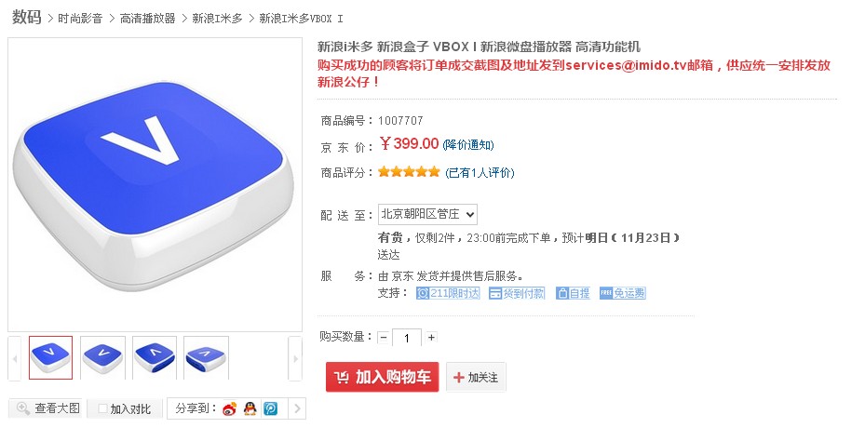Share via the blue P icon
The image size is (865, 428).
270,408
